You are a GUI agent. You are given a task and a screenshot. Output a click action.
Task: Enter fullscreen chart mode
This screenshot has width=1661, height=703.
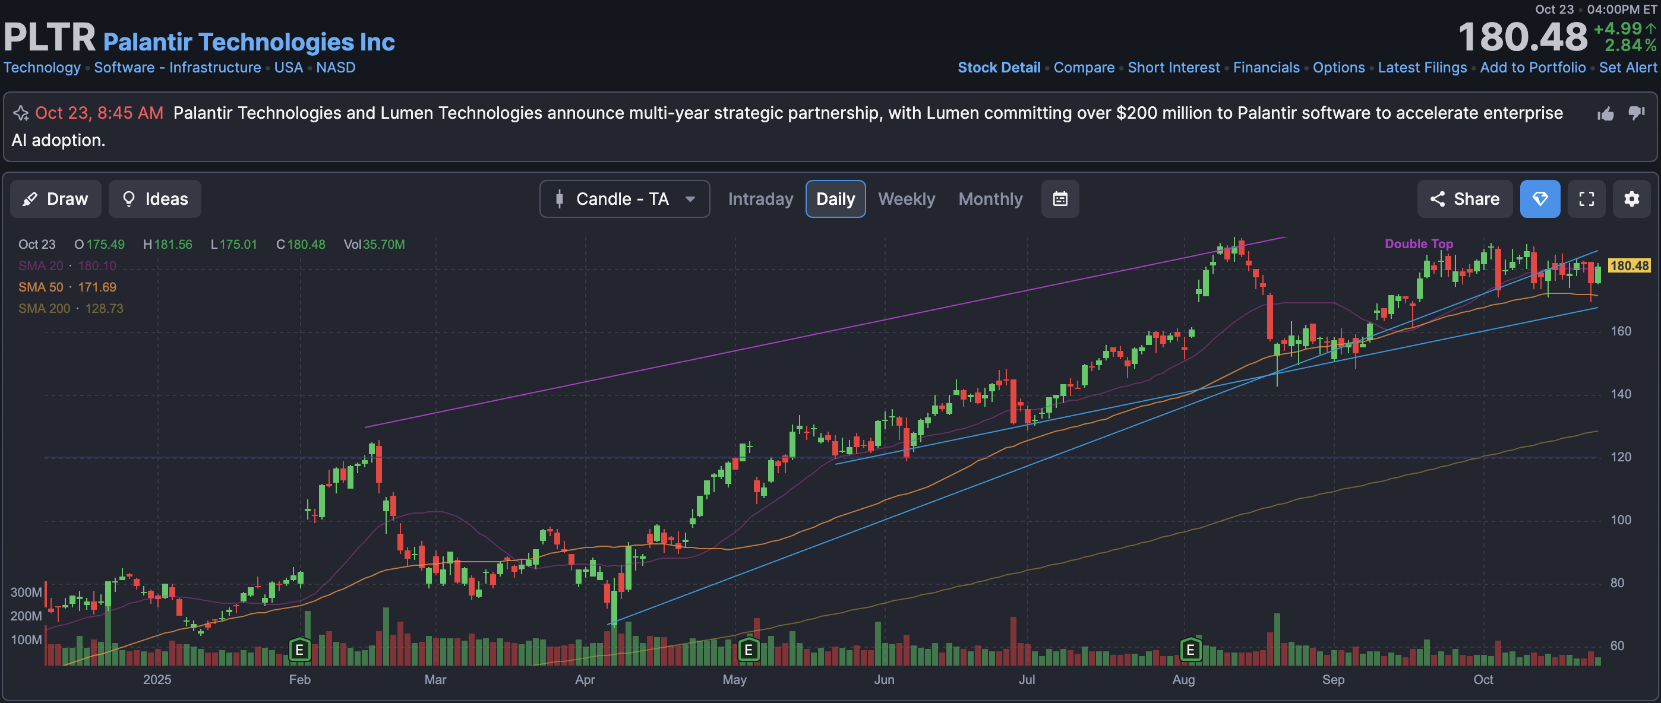pos(1586,199)
